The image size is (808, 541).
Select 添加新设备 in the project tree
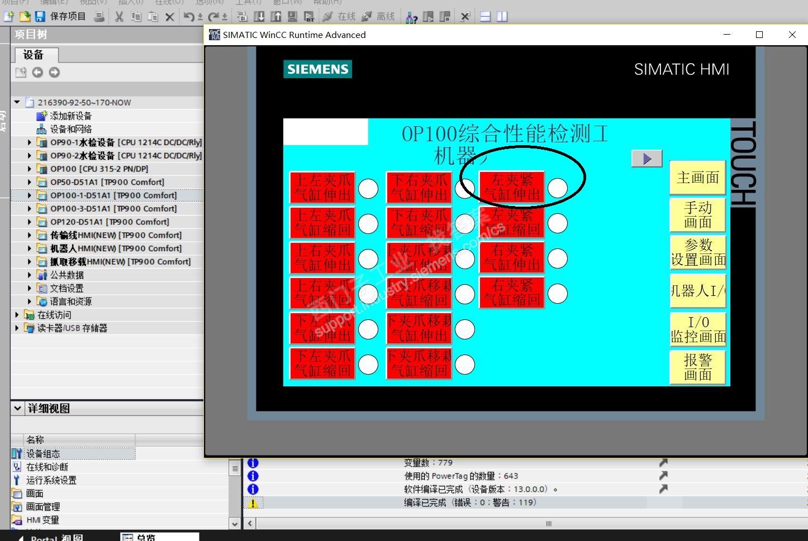(x=70, y=116)
